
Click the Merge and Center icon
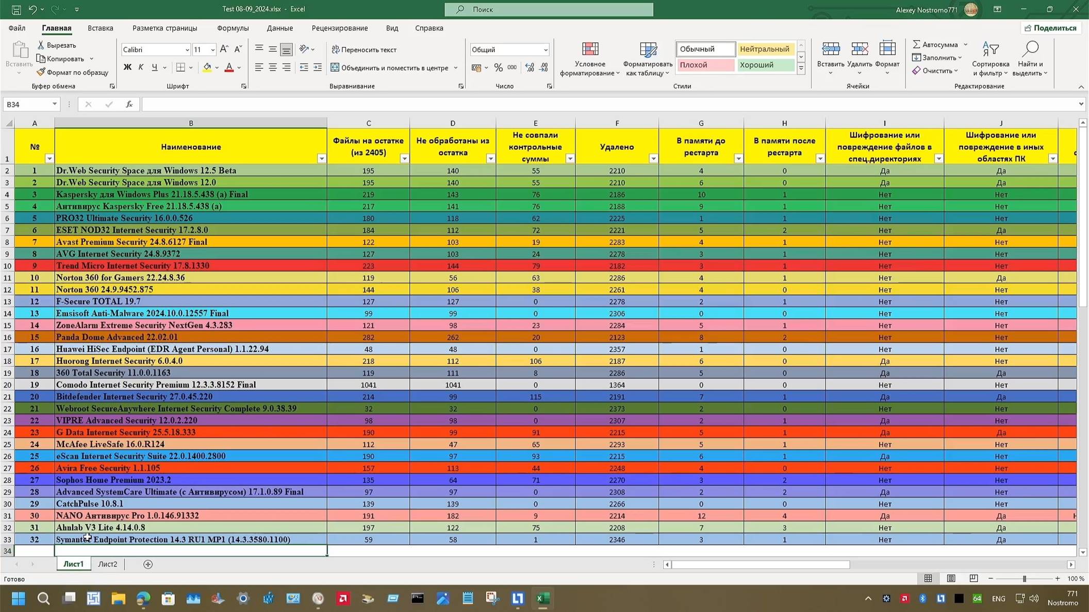coord(335,67)
